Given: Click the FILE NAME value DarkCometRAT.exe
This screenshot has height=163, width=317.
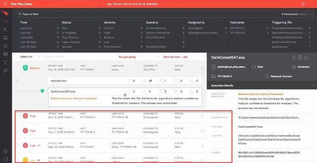Looking at the screenshot, I should (250, 127).
